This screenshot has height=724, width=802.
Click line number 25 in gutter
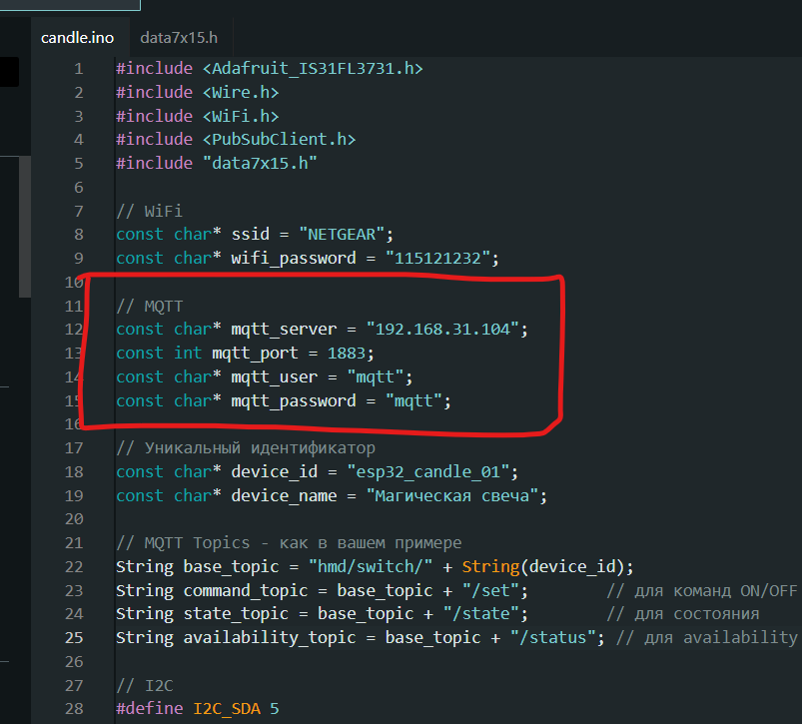[x=74, y=637]
